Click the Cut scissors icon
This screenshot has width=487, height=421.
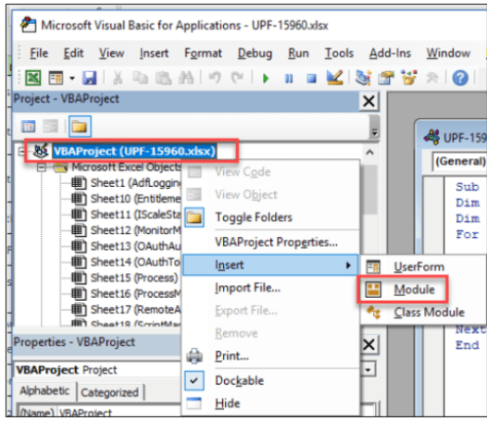pos(118,78)
